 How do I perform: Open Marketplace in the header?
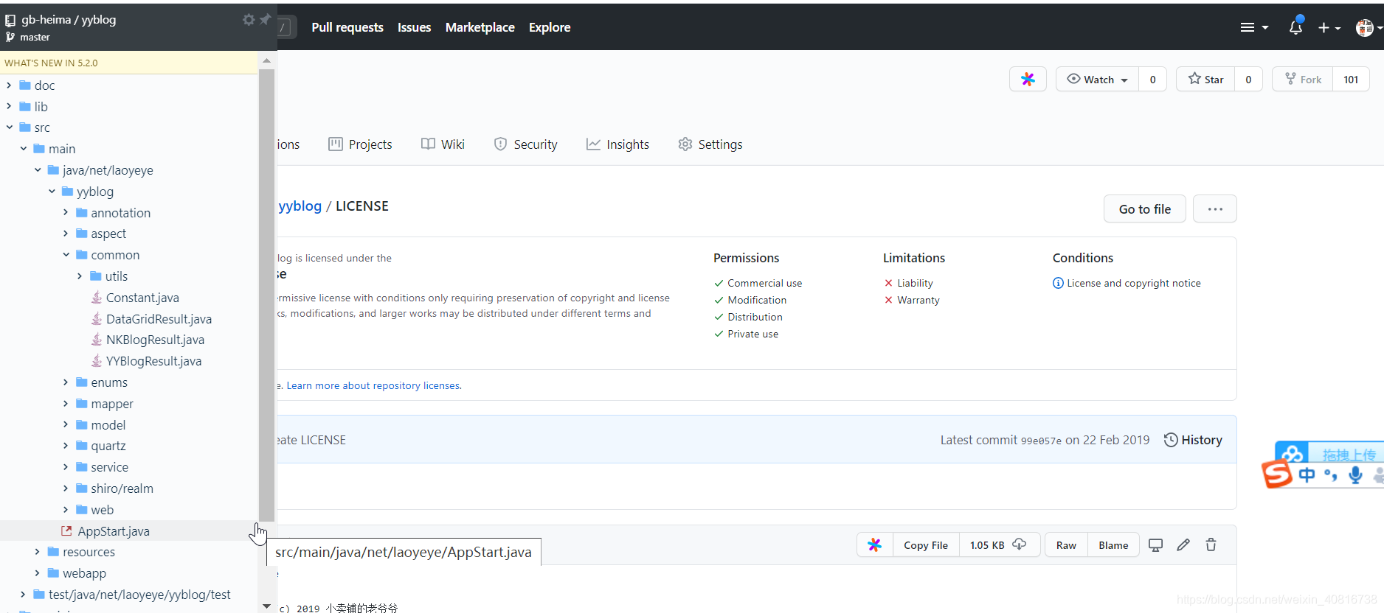pos(480,27)
